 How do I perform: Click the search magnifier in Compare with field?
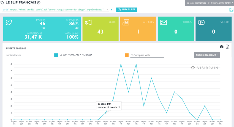tap(132, 55)
